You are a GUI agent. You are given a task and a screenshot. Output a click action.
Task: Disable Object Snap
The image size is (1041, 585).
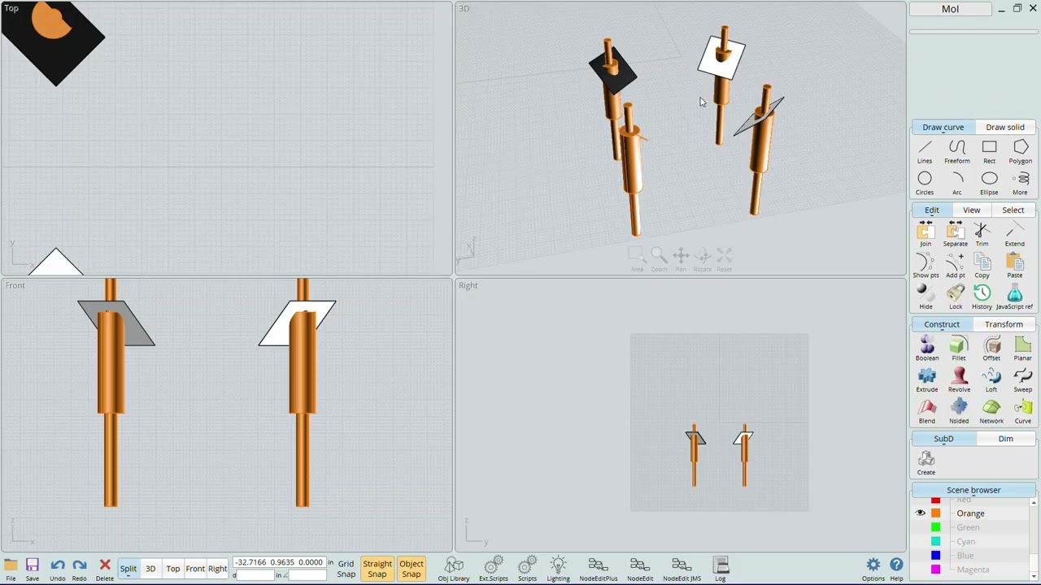[x=412, y=569]
